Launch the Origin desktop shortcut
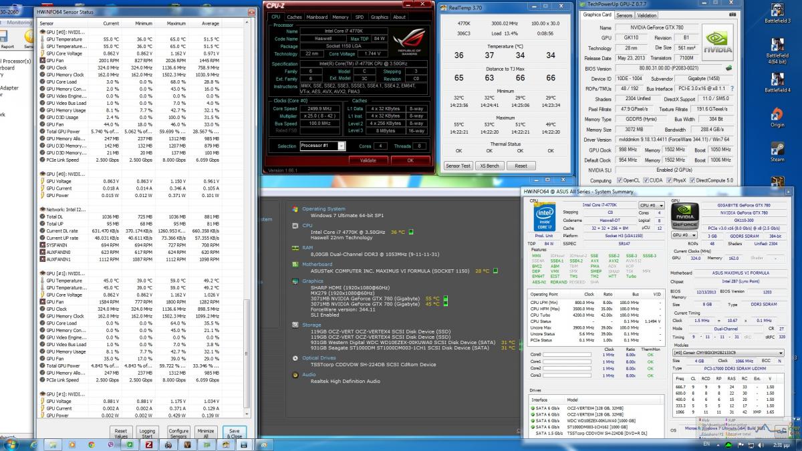 (777, 116)
